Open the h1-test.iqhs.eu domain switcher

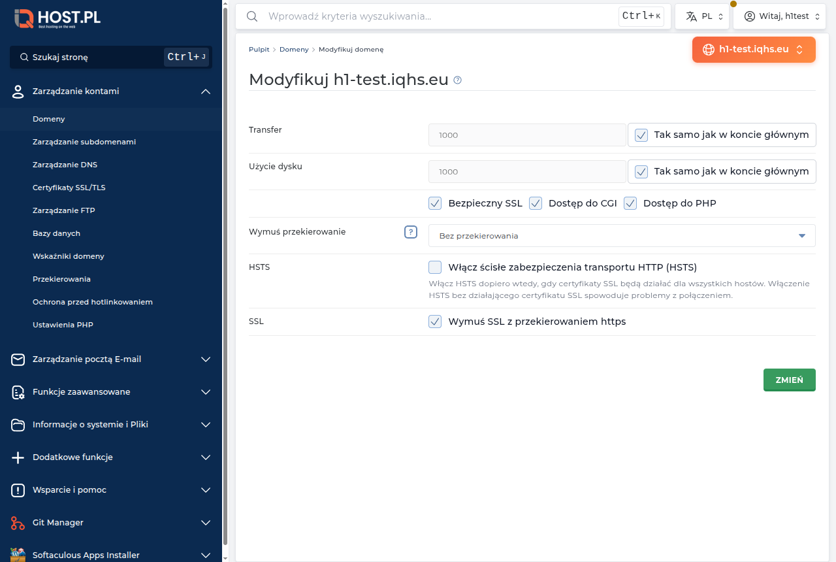(754, 50)
